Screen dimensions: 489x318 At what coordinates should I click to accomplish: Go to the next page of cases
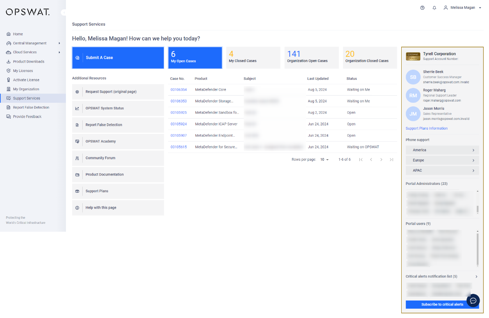click(381, 160)
